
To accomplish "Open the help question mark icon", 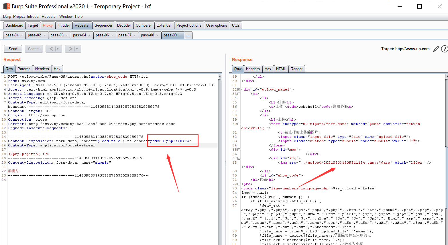I will 445,49.
